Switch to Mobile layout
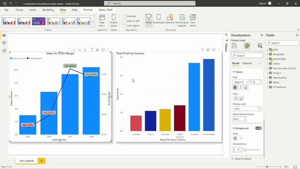The width and height of the screenshot is (300, 169). point(113,21)
